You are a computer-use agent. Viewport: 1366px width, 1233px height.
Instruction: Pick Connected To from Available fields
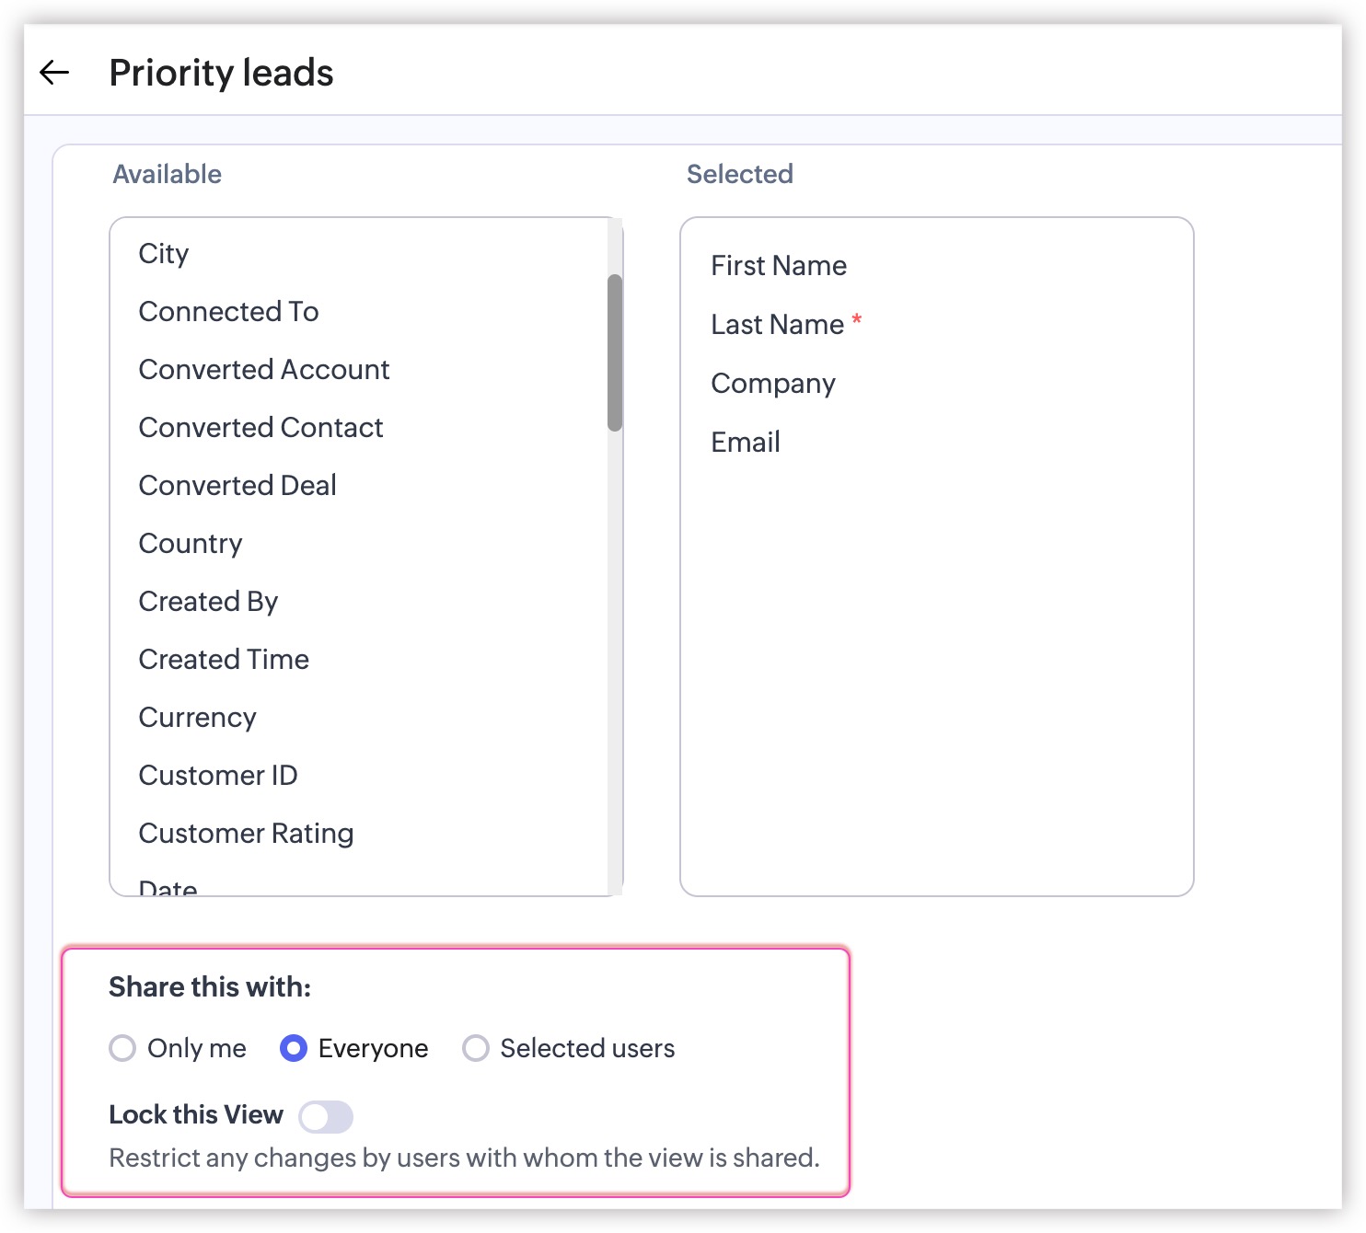pos(228,312)
